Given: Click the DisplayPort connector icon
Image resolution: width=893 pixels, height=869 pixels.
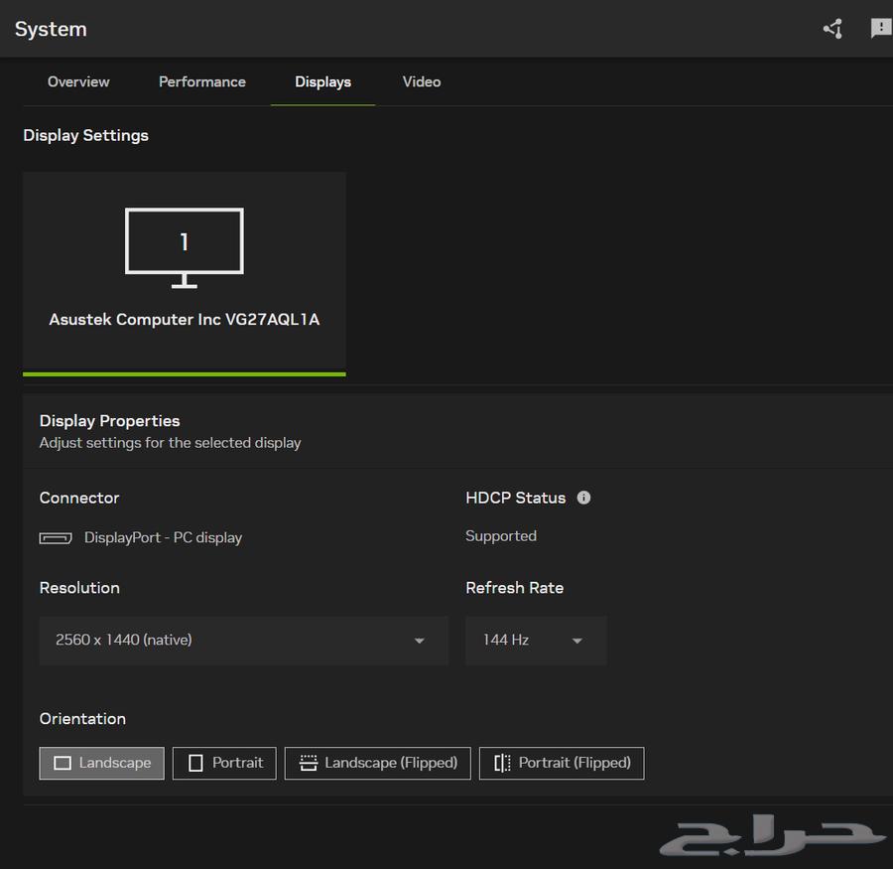Looking at the screenshot, I should (56, 537).
